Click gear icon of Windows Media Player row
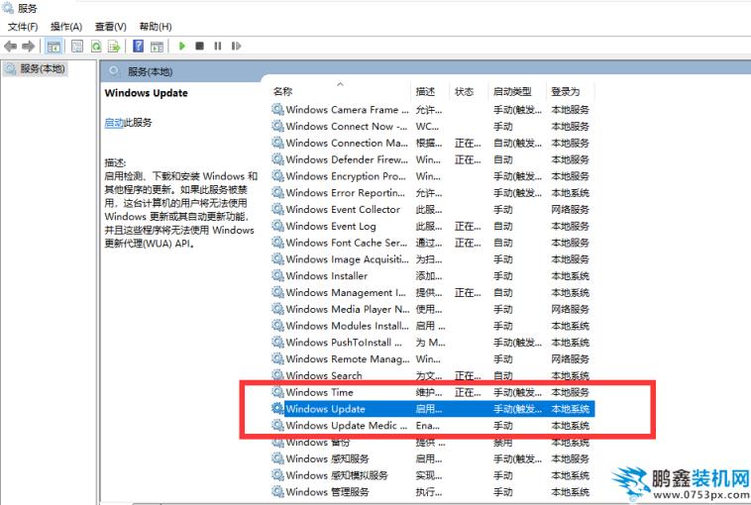Screen dimensions: 751x505 pos(277,309)
